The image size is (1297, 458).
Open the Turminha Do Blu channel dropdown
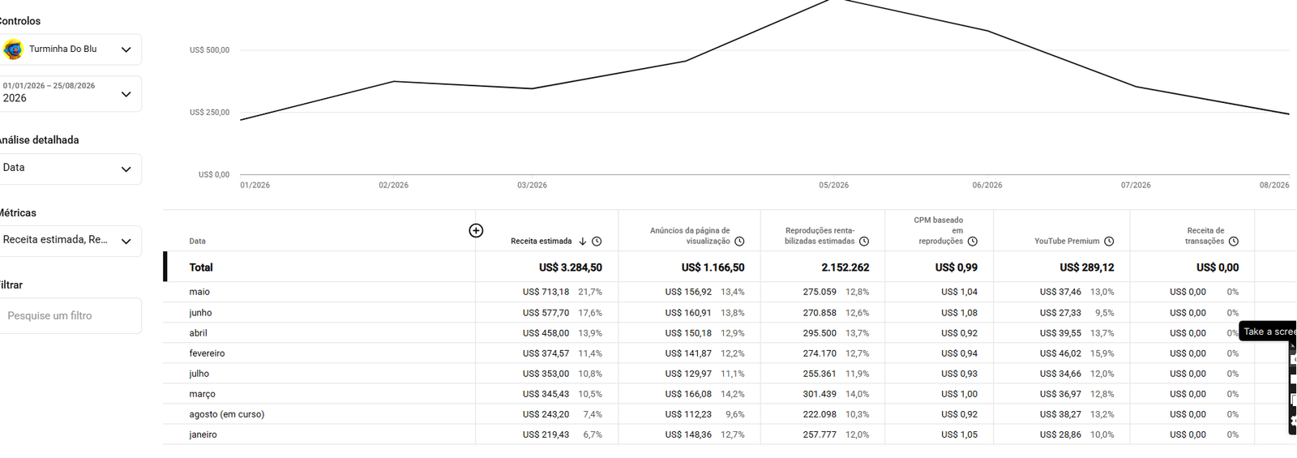[71, 49]
